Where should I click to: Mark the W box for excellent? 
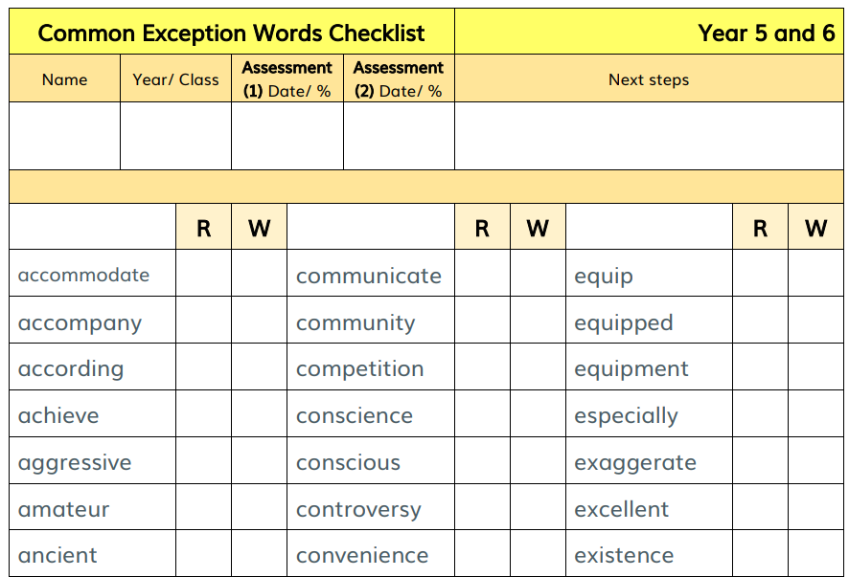pyautogui.click(x=815, y=508)
